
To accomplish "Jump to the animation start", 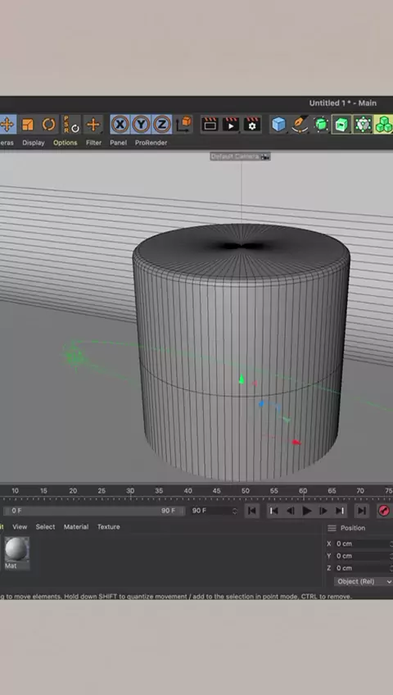I will point(252,511).
